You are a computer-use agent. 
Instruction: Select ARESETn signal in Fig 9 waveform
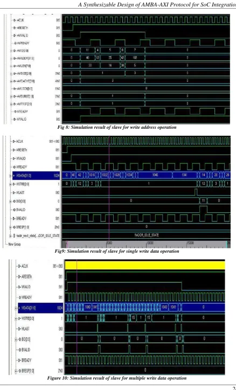click(x=22, y=150)
